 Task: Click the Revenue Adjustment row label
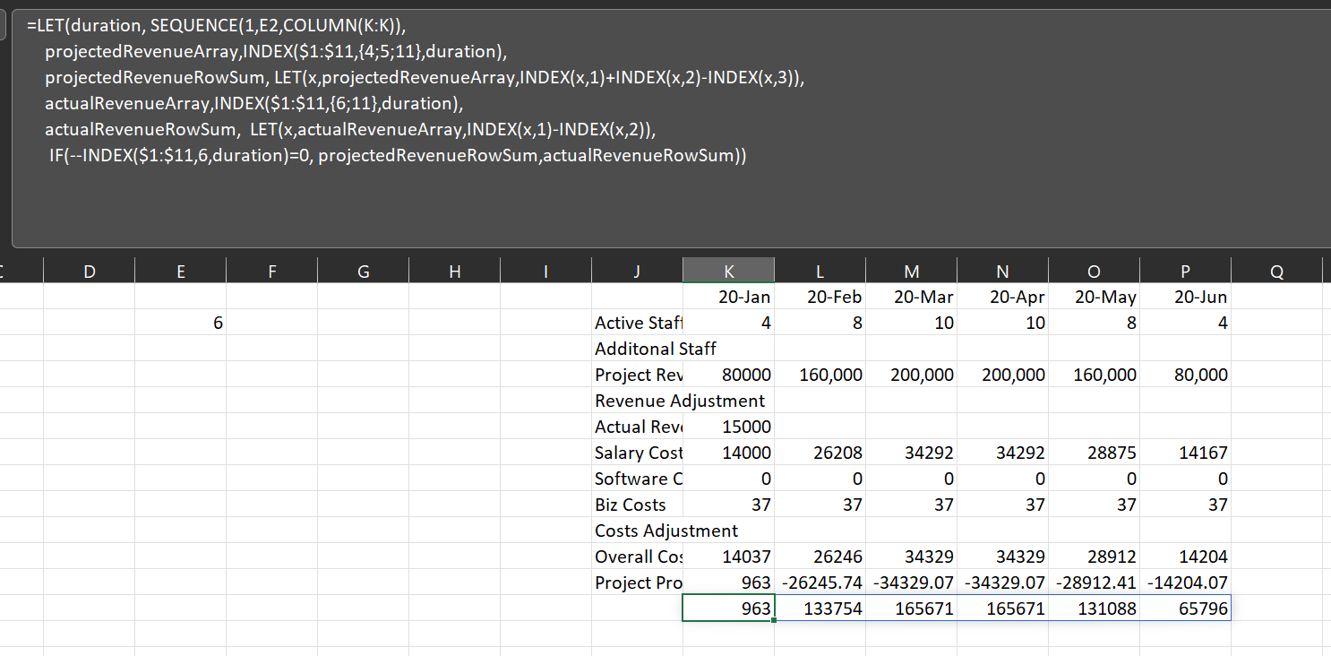point(680,401)
